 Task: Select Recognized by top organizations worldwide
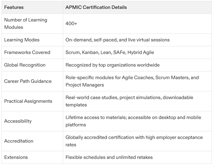[x=112, y=65]
